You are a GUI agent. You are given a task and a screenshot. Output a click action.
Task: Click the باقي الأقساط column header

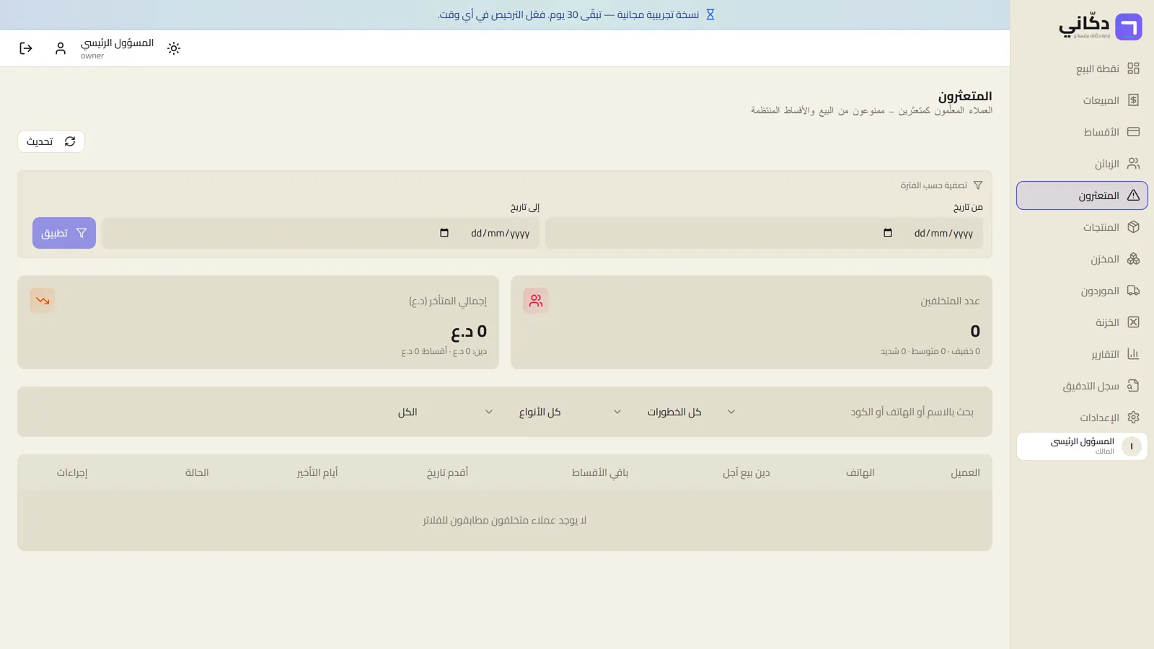click(x=600, y=472)
